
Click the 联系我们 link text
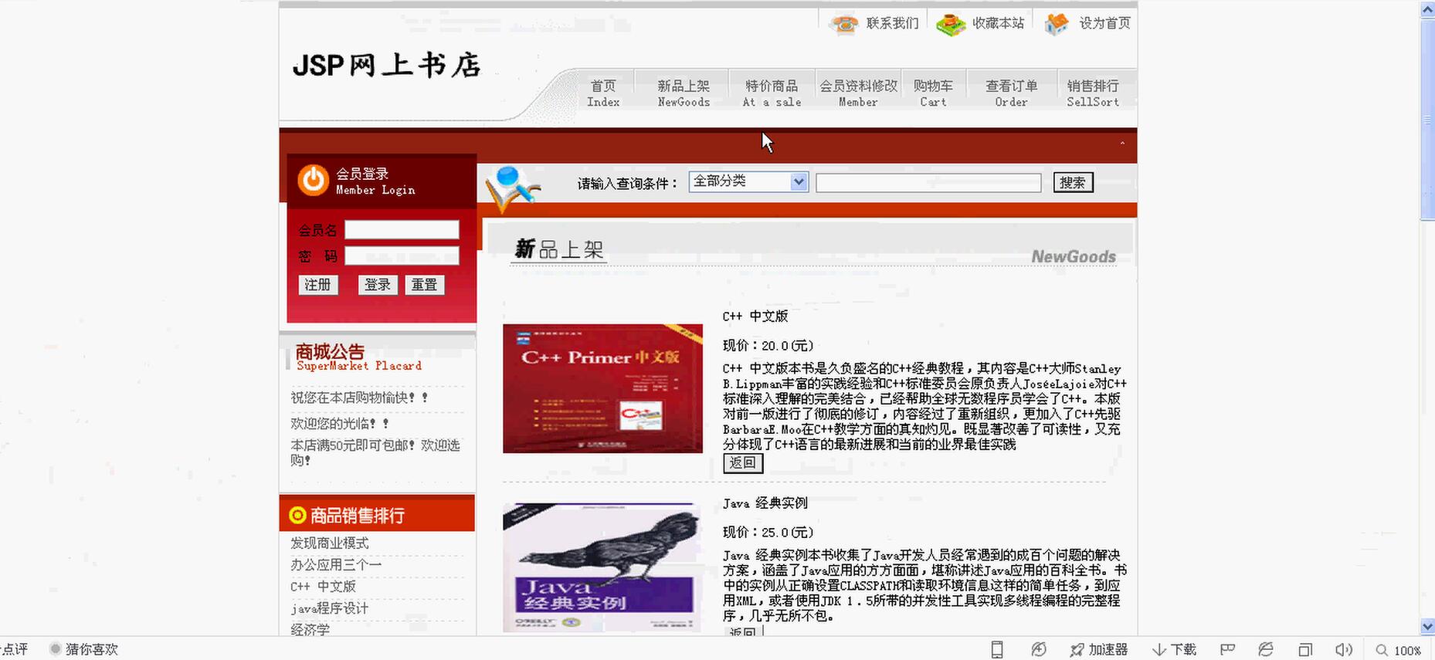pyautogui.click(x=892, y=23)
